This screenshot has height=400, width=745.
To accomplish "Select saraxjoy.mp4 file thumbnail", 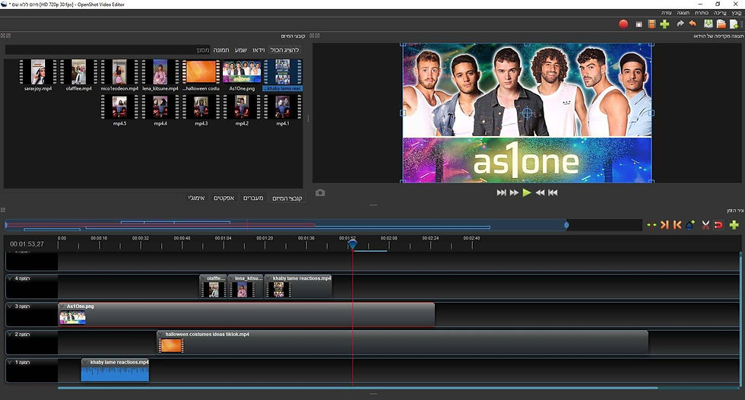I will 38,71.
